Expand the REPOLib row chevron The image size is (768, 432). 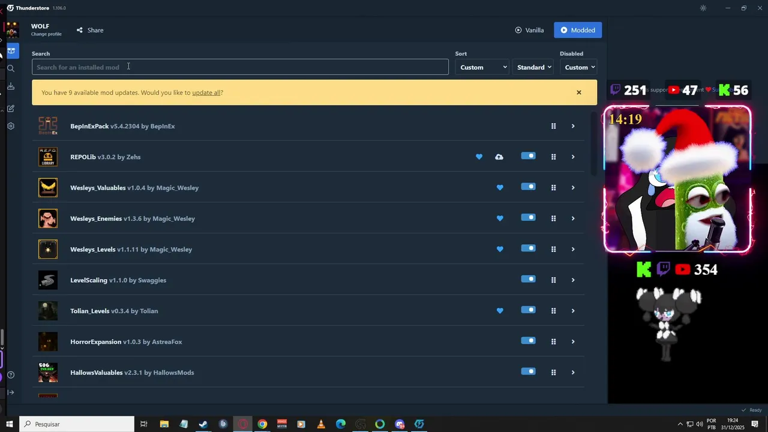(573, 157)
